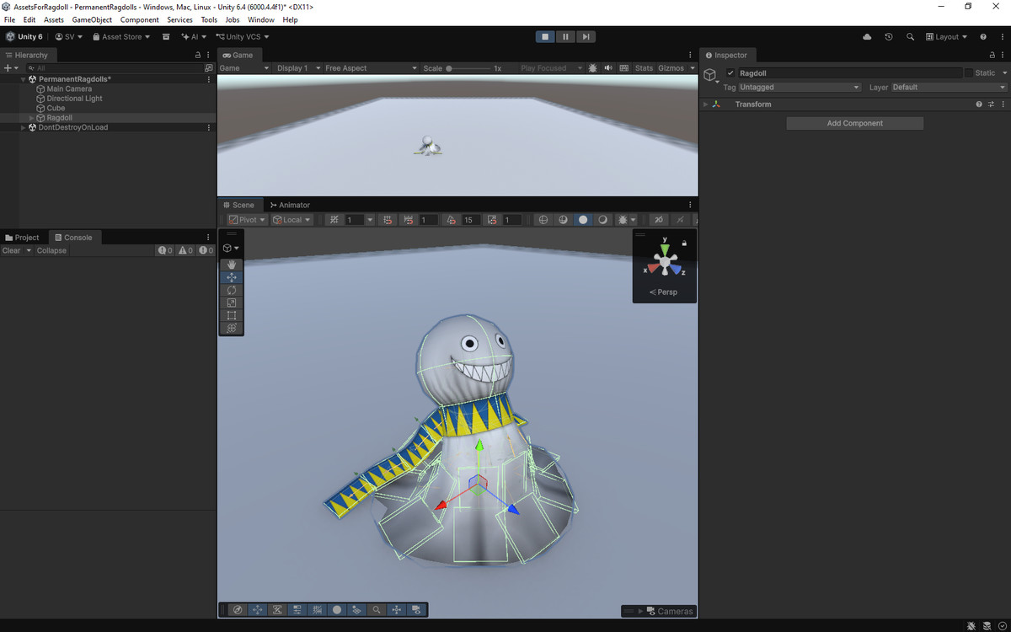The image size is (1011, 632).
Task: Click the Ragdoll name field in Inspector
Action: point(849,73)
